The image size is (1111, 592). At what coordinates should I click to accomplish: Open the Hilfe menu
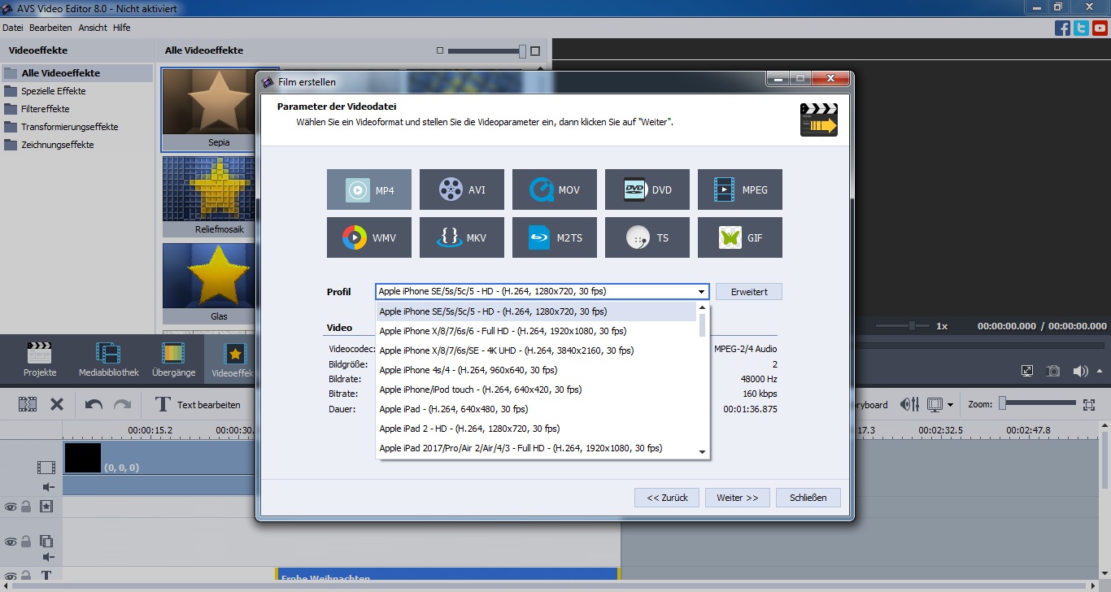click(121, 28)
